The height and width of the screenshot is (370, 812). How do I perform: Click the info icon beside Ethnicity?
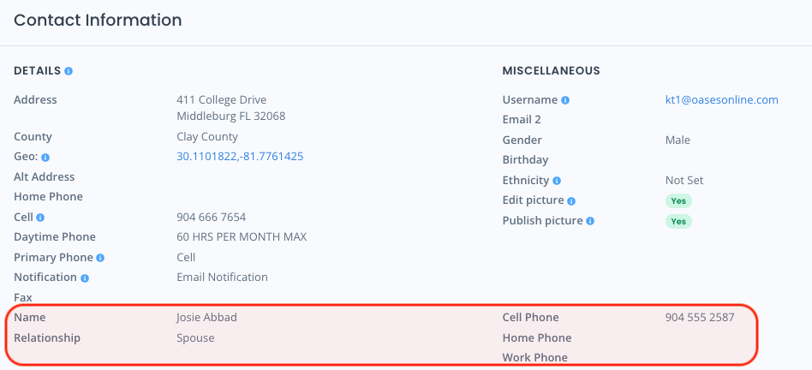coord(557,181)
